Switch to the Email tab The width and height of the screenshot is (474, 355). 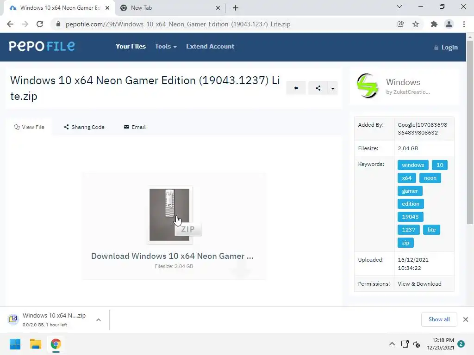coord(135,127)
